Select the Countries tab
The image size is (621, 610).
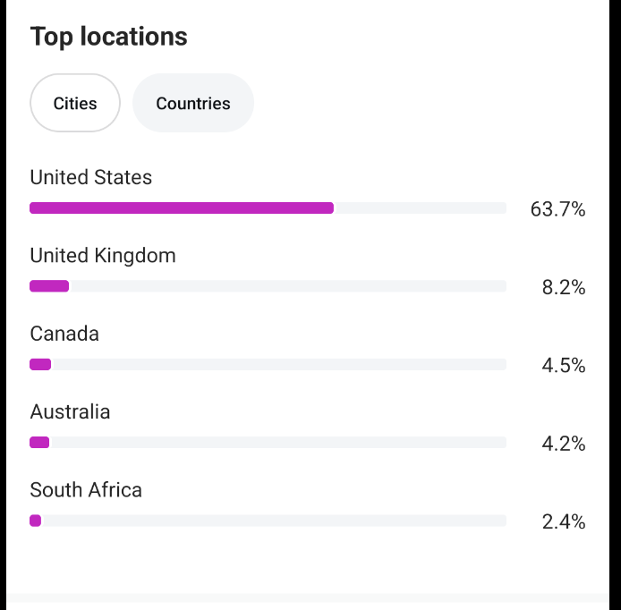coord(193,103)
